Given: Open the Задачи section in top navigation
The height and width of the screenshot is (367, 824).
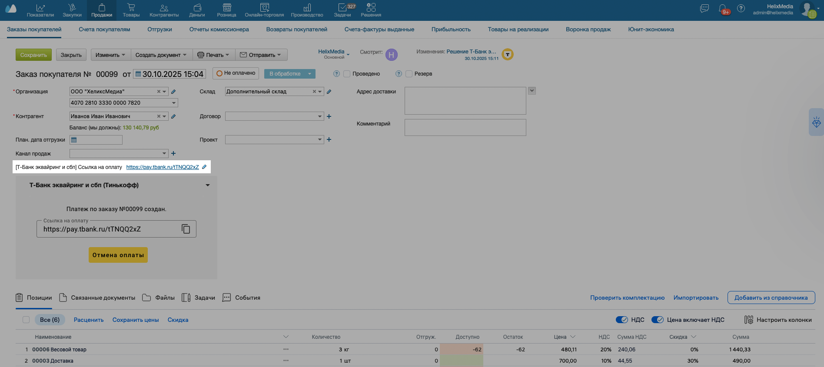Looking at the screenshot, I should click(x=342, y=10).
